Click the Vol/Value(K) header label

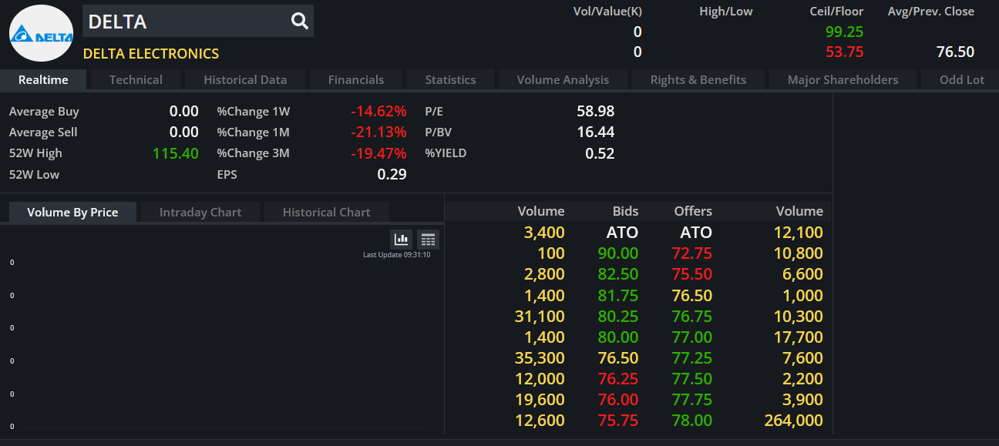[607, 12]
